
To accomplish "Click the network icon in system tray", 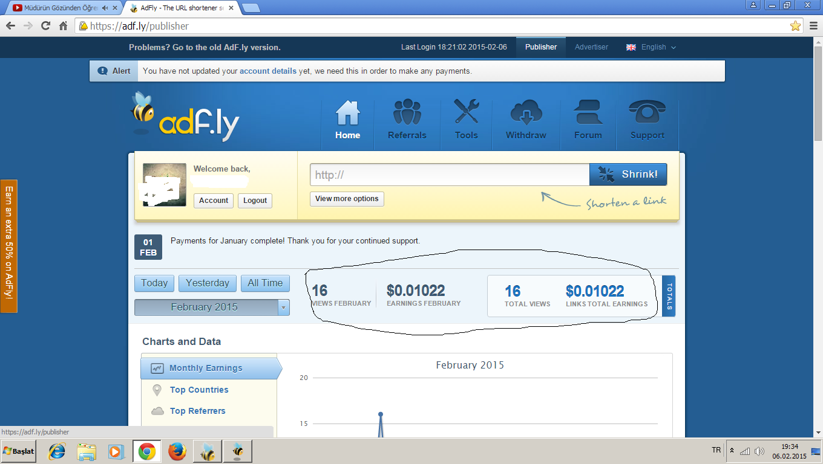I will pos(745,451).
